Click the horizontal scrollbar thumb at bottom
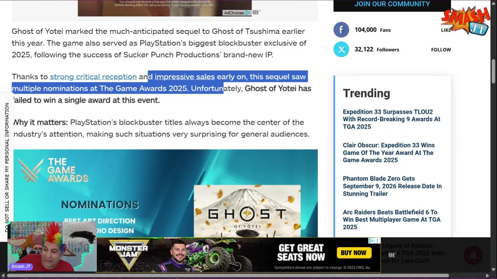Viewport: 497px width, 279px height. [x=228, y=276]
